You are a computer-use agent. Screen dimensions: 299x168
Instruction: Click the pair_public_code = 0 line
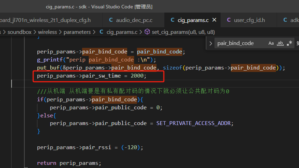[106, 108]
